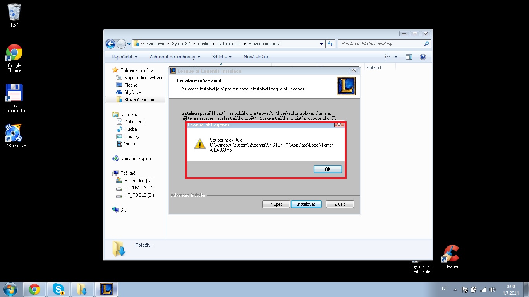
Task: Refresh the Explorer address bar location
Action: [x=330, y=44]
